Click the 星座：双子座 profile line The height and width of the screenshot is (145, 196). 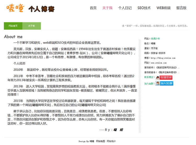[151, 48]
